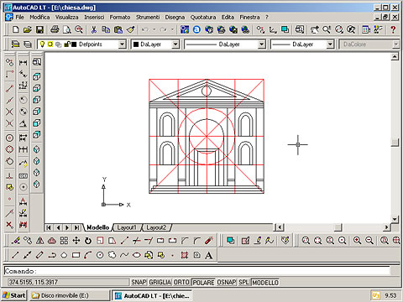Expand the DaLayer linetype dropdown

(261, 44)
